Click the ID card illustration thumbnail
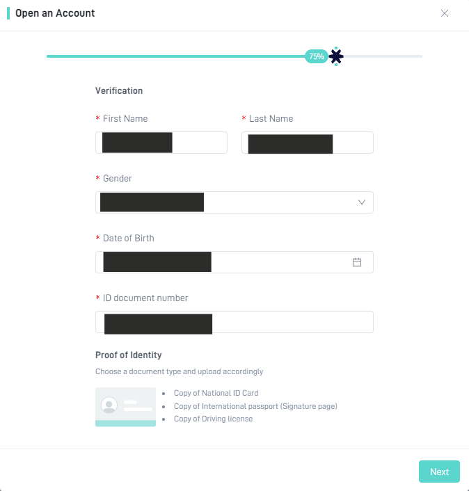469x491 pixels. point(125,407)
